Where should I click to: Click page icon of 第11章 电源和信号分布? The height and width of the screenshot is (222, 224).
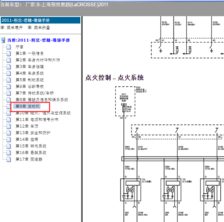[9, 119]
